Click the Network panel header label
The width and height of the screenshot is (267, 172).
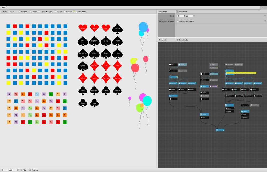click(x=163, y=40)
